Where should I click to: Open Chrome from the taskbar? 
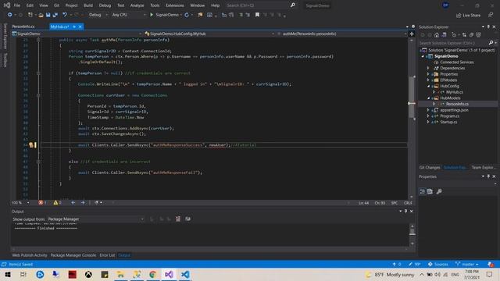[x=153, y=274]
